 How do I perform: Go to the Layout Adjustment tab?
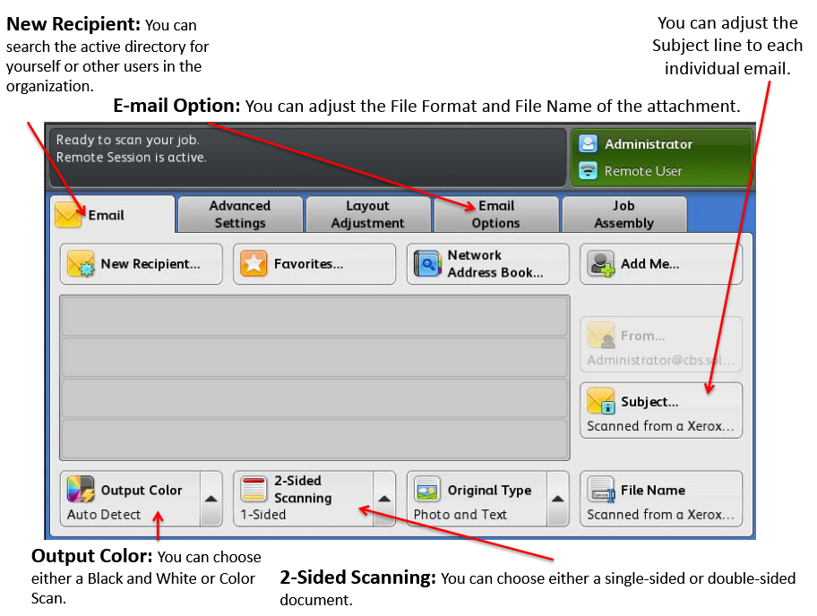click(367, 215)
